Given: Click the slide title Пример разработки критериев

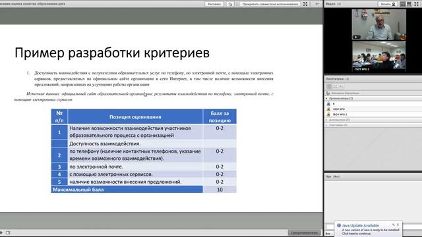Looking at the screenshot, I should tap(112, 53).
